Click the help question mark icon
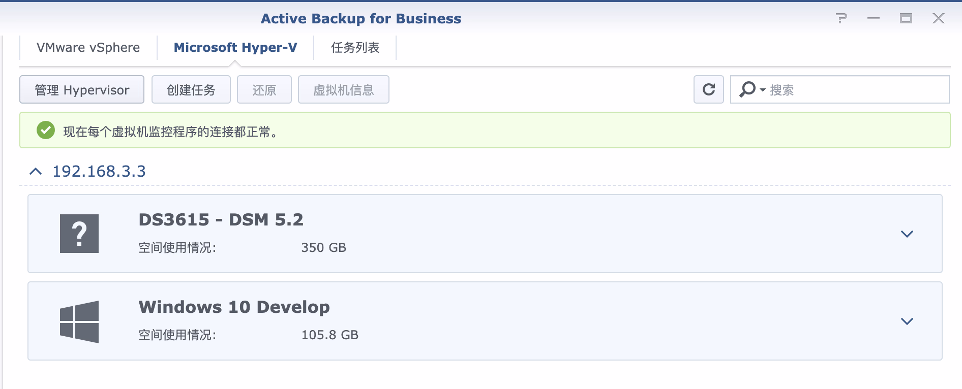This screenshot has width=962, height=389. tap(841, 19)
